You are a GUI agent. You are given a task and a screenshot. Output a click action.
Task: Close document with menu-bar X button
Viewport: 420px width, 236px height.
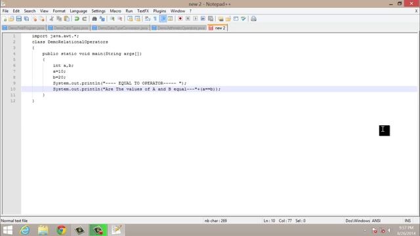point(416,11)
